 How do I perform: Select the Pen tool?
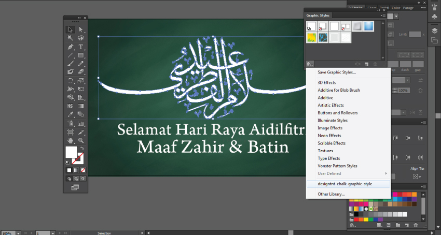tap(70, 47)
